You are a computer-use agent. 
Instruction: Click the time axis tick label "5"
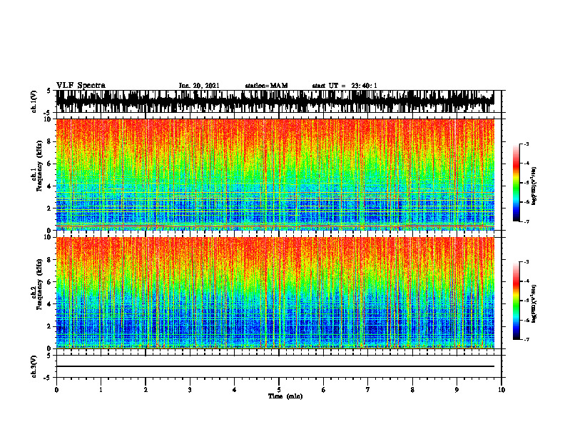[279, 390]
